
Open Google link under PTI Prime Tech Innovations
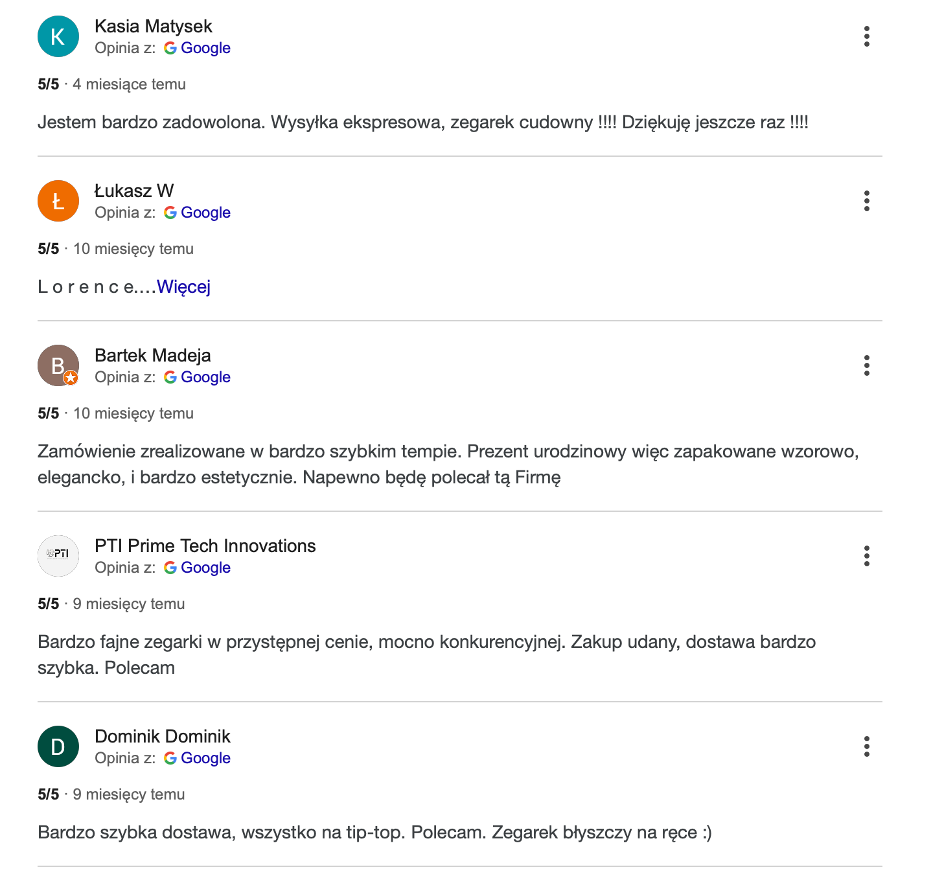coord(205,568)
